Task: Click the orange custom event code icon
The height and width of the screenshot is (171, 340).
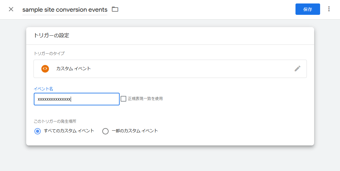Action: pyautogui.click(x=45, y=68)
